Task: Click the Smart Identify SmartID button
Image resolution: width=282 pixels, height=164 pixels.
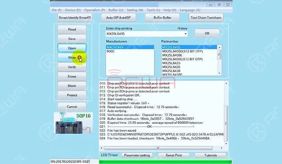Action: (75, 18)
